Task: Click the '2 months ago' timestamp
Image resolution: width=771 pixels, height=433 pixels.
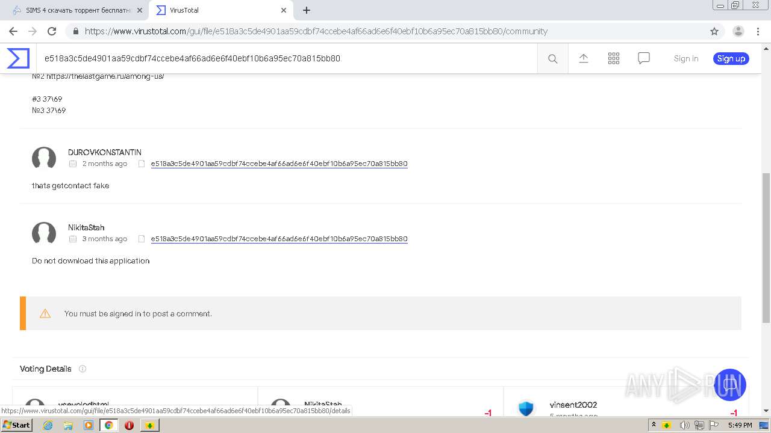Action: [x=105, y=164]
